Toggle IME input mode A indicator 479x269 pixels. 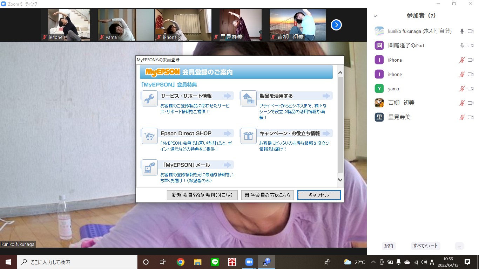432,262
